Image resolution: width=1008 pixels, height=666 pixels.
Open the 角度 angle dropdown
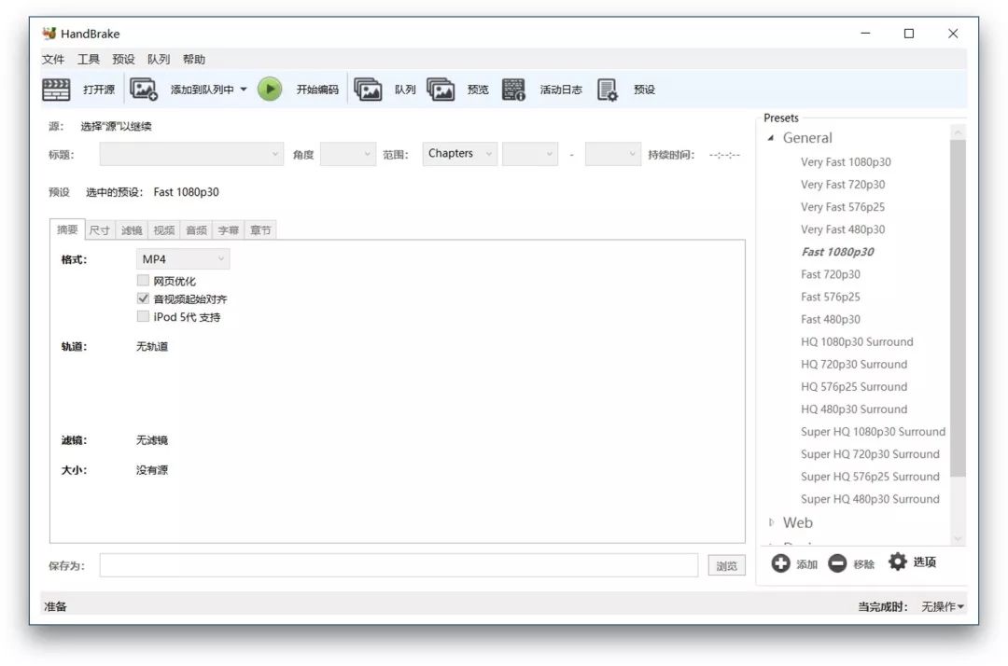tap(348, 154)
